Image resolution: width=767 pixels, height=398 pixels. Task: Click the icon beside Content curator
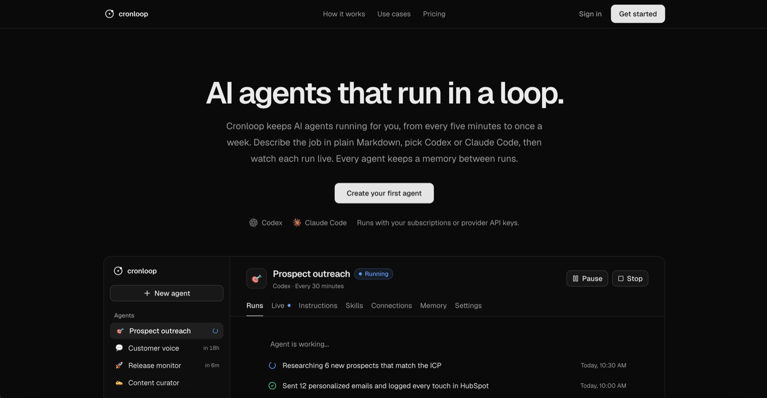point(119,383)
